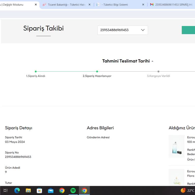Click the order date 03 Mayıs 2024

coord(15,142)
